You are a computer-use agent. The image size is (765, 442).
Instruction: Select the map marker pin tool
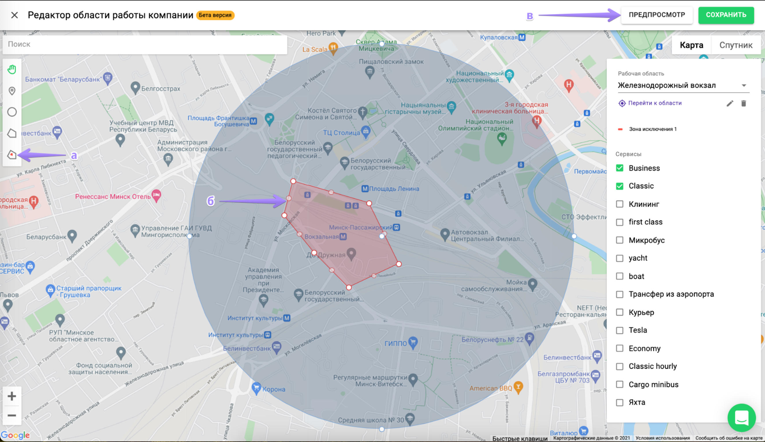(x=12, y=91)
